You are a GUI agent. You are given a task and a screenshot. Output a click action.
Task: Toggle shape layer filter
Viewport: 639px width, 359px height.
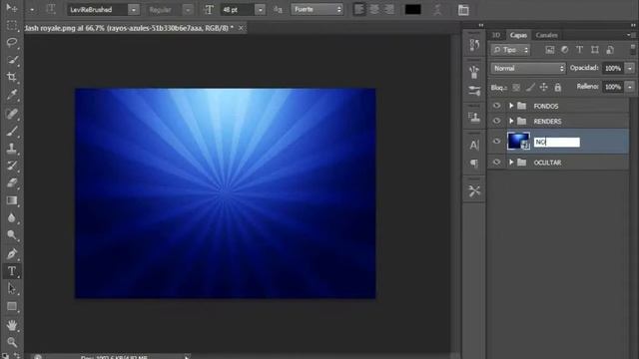[595, 50]
